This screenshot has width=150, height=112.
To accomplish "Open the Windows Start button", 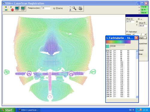I will tap(7, 110).
